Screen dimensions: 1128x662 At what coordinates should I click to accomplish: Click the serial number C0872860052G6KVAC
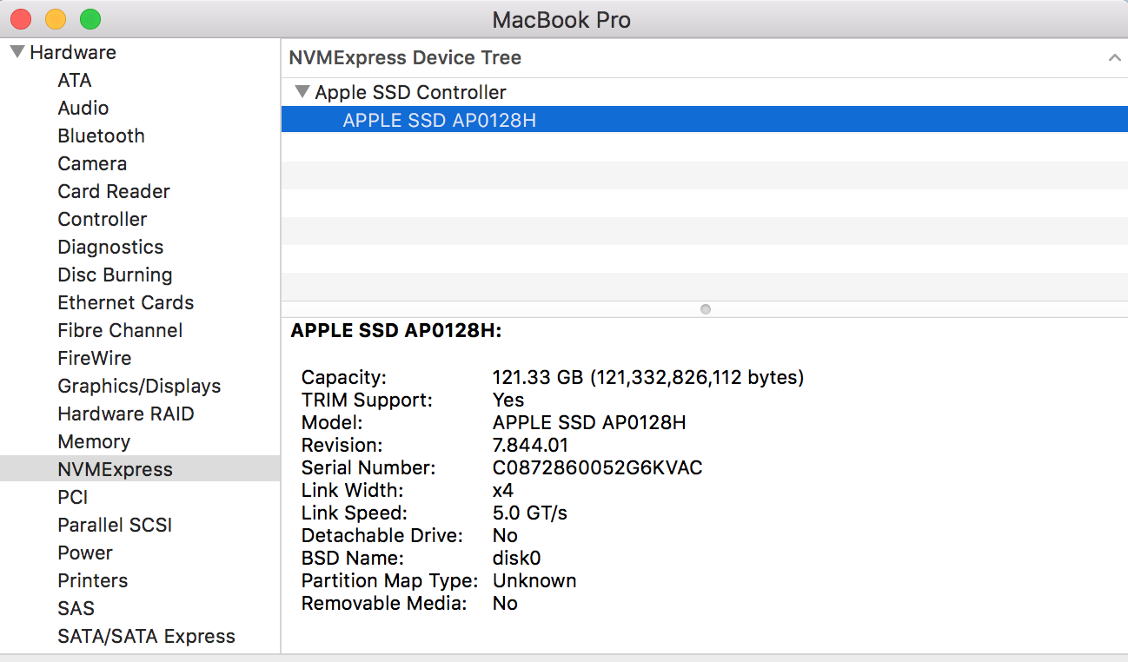coord(598,467)
